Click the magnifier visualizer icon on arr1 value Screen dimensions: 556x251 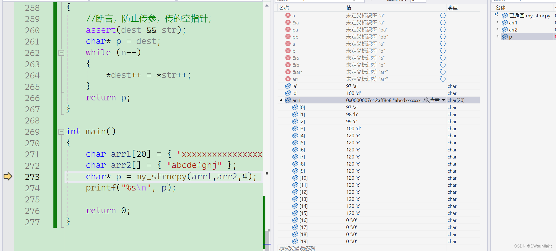click(x=427, y=100)
